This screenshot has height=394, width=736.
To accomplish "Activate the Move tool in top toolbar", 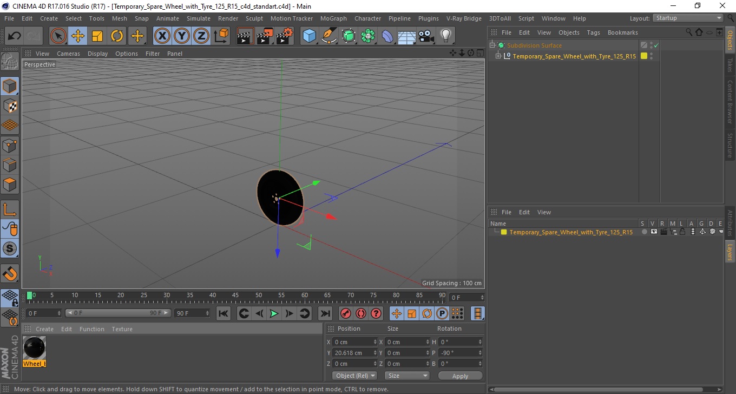I will point(78,36).
